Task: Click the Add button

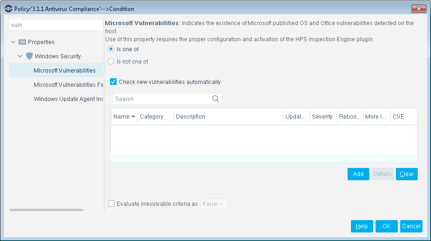Action: point(358,174)
